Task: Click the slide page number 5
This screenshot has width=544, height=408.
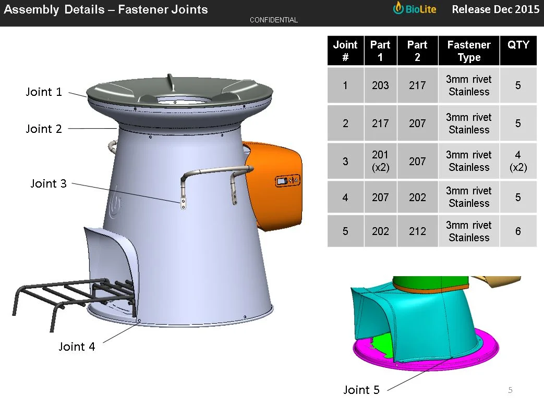Action: 510,390
